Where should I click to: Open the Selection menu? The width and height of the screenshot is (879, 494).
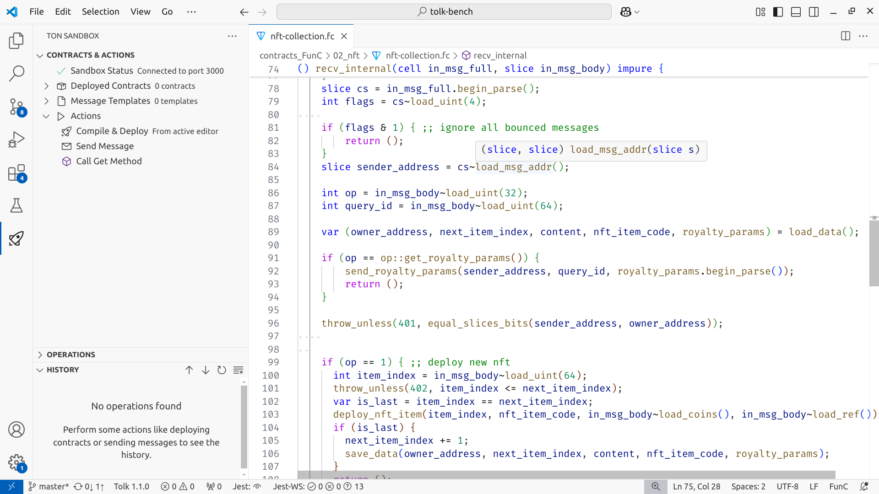tap(101, 12)
